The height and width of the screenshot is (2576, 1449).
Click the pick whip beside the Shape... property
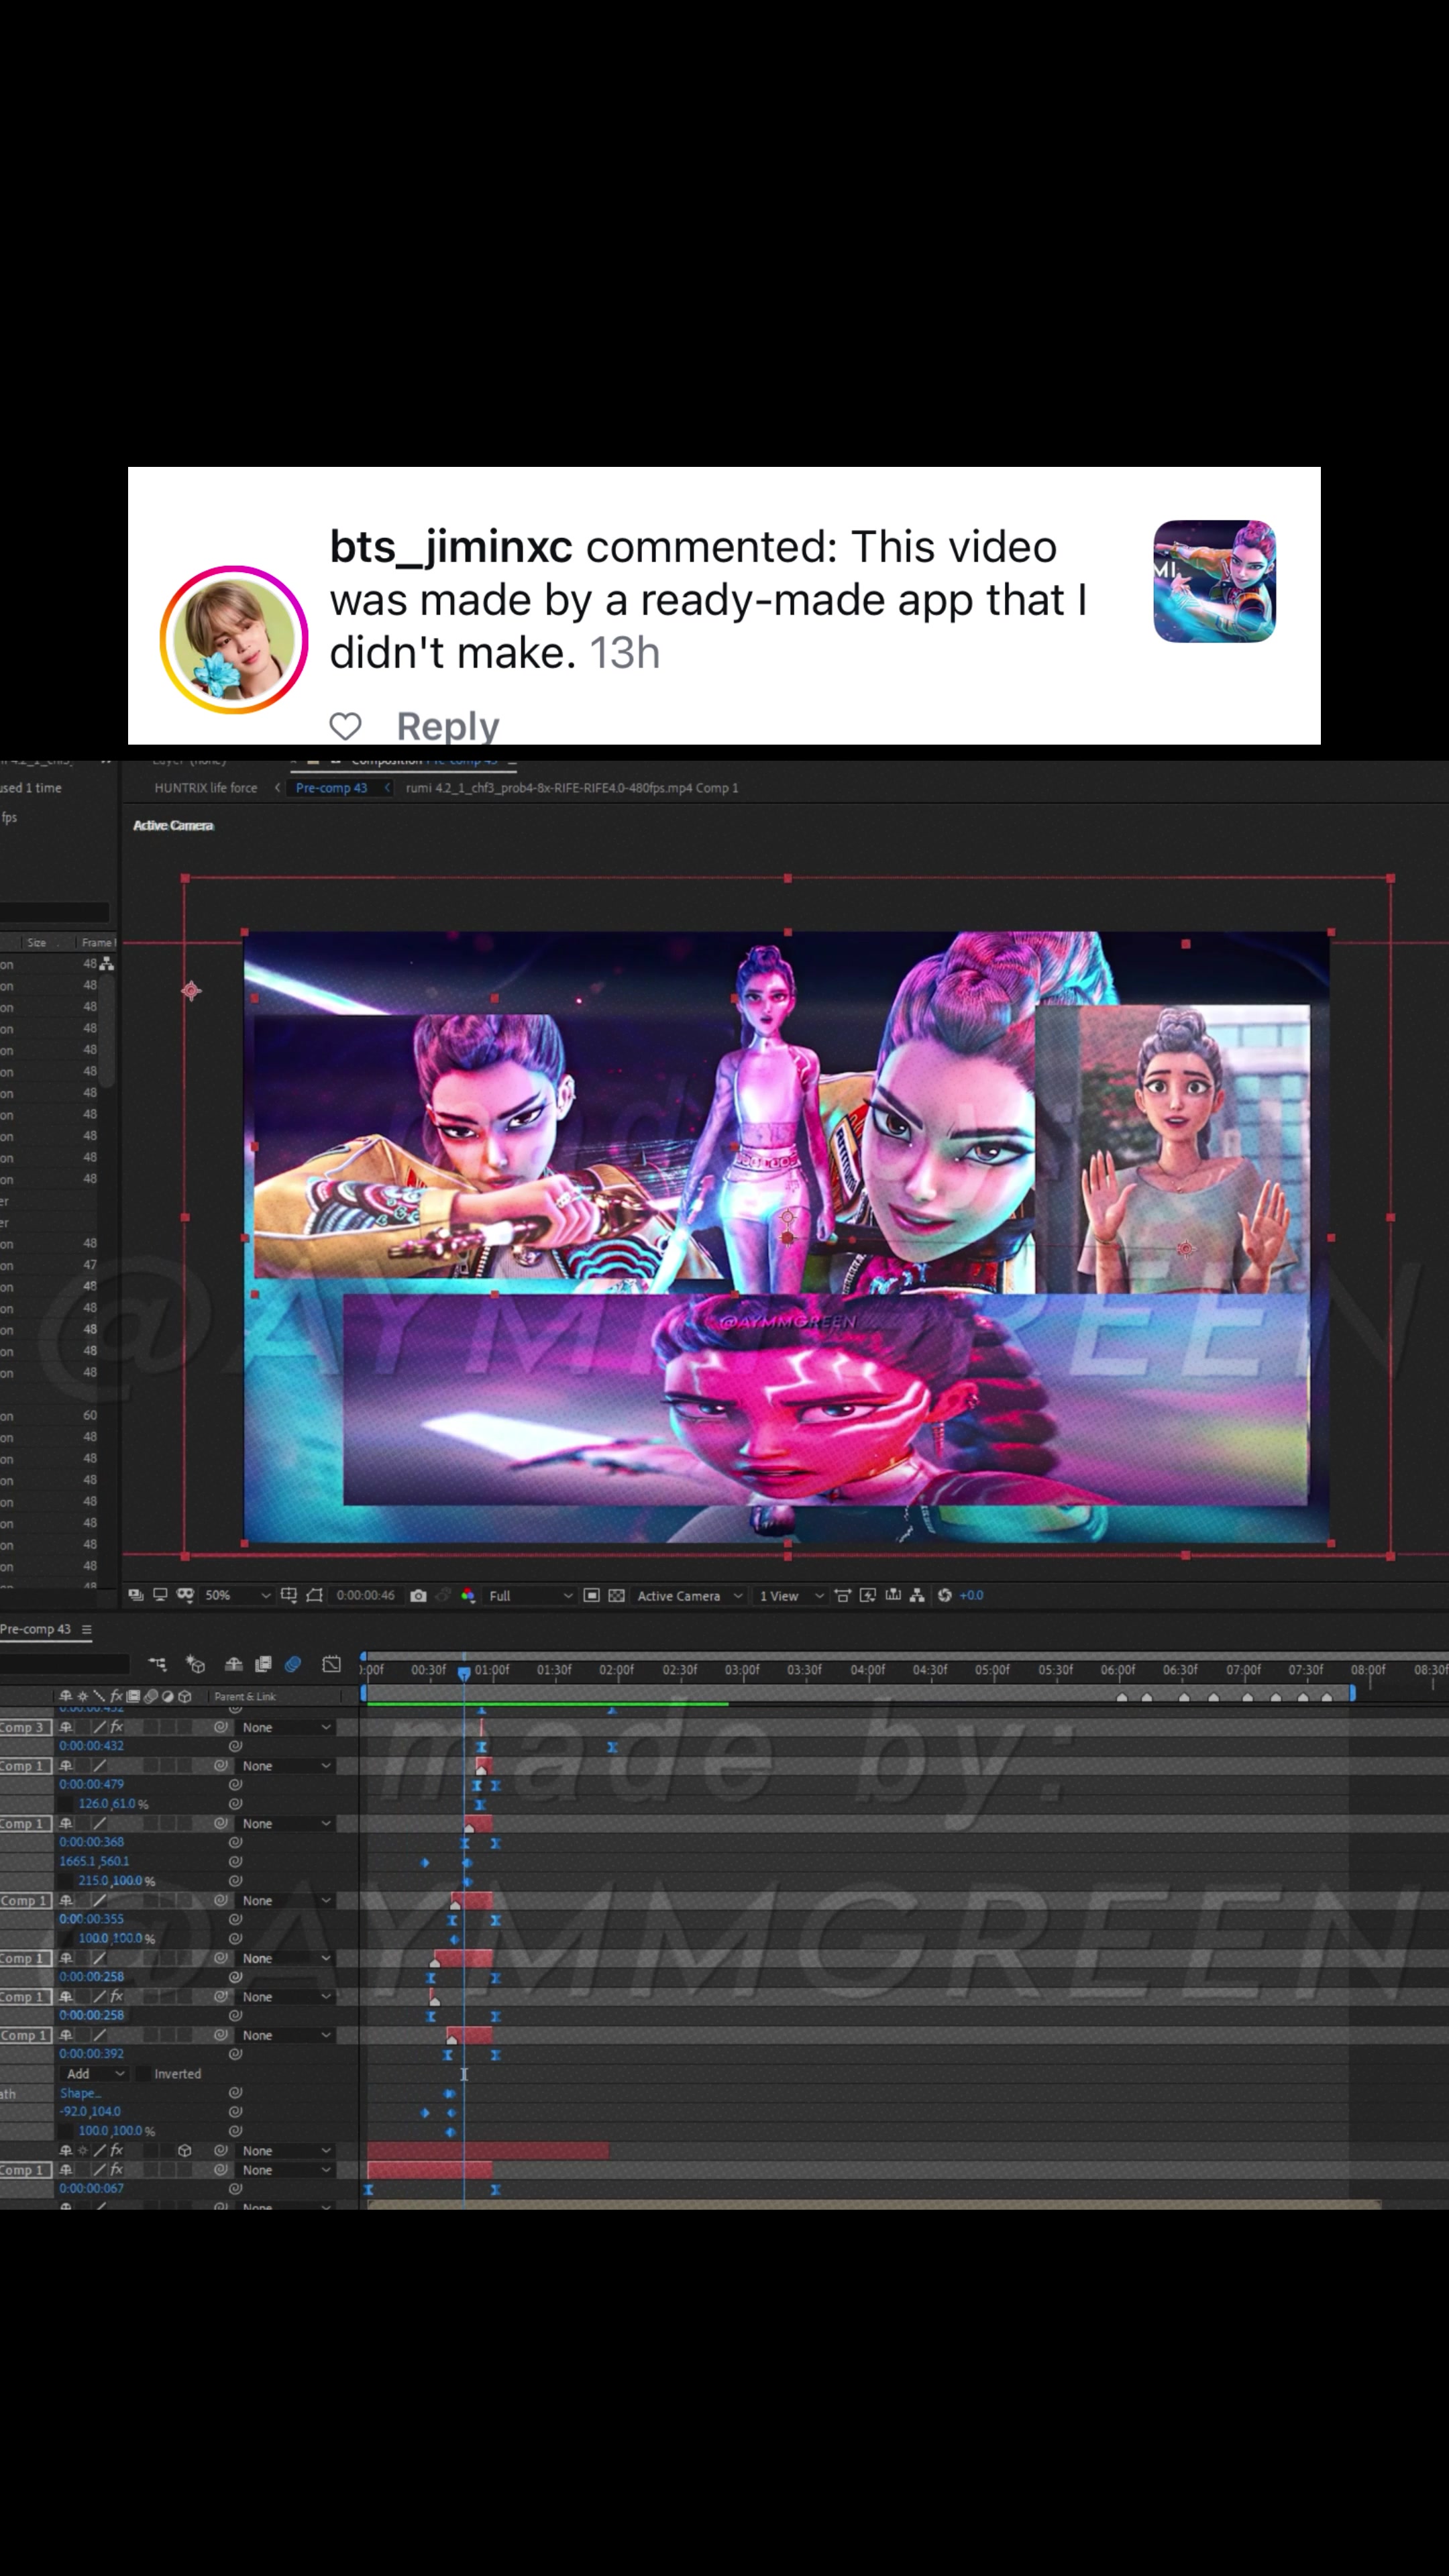pyautogui.click(x=235, y=2093)
